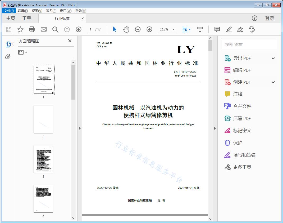Toggle the Zoom Out button

pos(138,29)
